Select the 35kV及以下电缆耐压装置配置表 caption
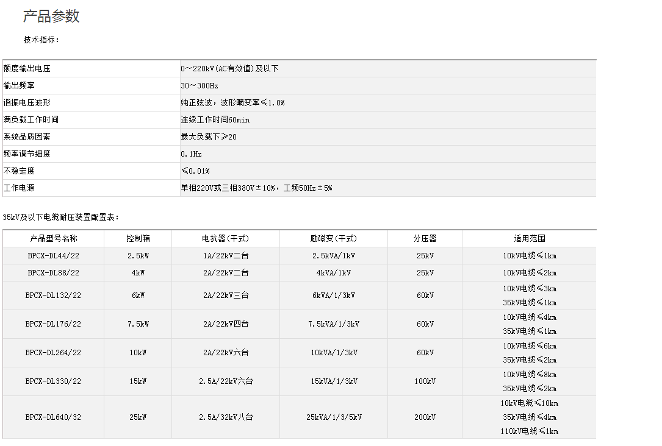The height and width of the screenshot is (446, 662). pos(61,217)
